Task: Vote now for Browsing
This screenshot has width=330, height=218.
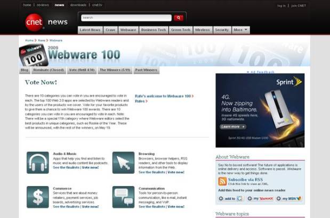Action: pos(176,172)
